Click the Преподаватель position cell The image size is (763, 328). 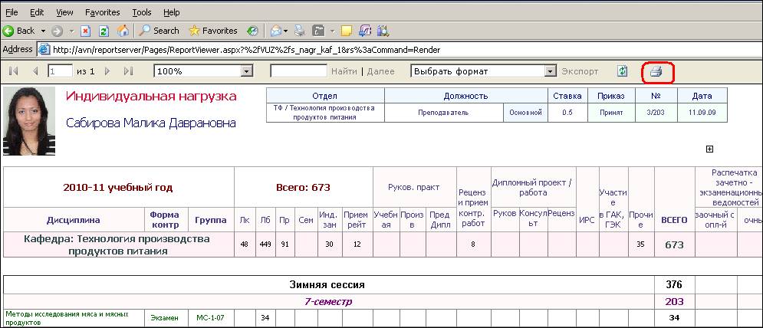(443, 113)
